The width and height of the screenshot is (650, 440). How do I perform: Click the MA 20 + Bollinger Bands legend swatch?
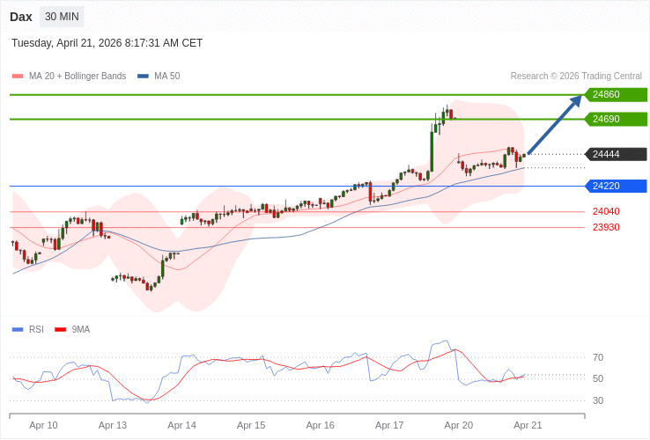click(x=18, y=77)
